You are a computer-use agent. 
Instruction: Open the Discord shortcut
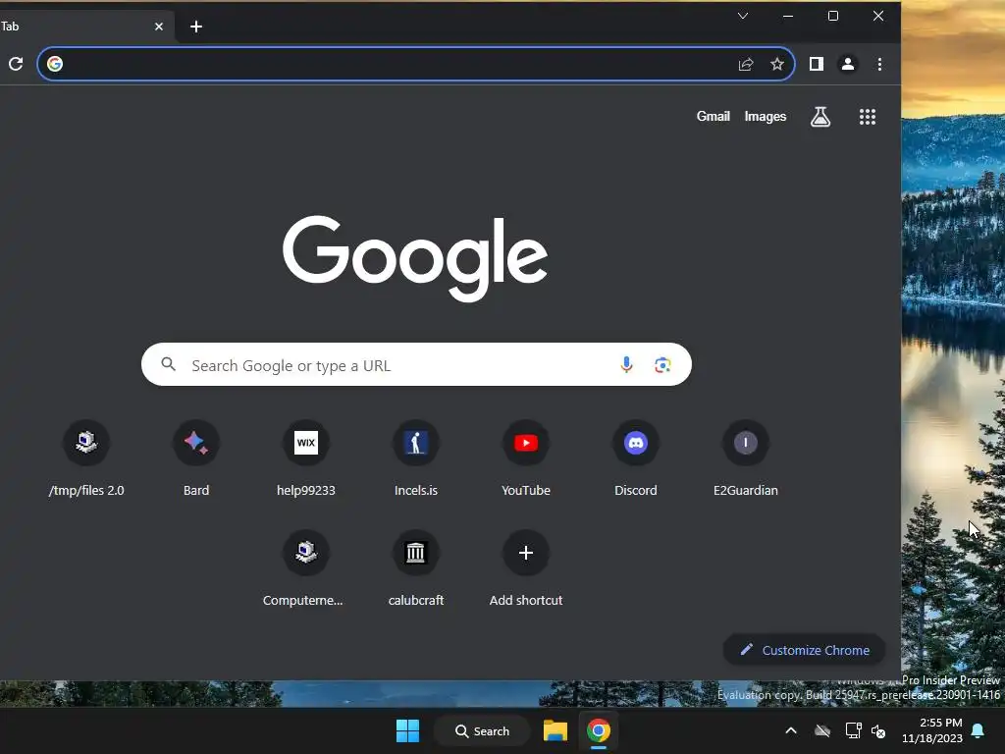point(636,458)
